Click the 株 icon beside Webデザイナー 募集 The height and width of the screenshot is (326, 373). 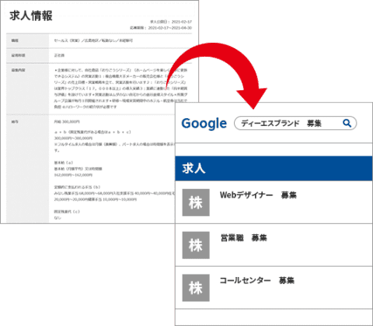click(196, 202)
